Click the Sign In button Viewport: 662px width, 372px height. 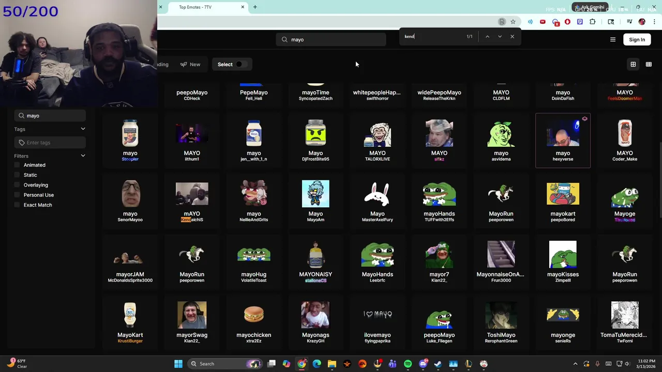[x=637, y=40]
